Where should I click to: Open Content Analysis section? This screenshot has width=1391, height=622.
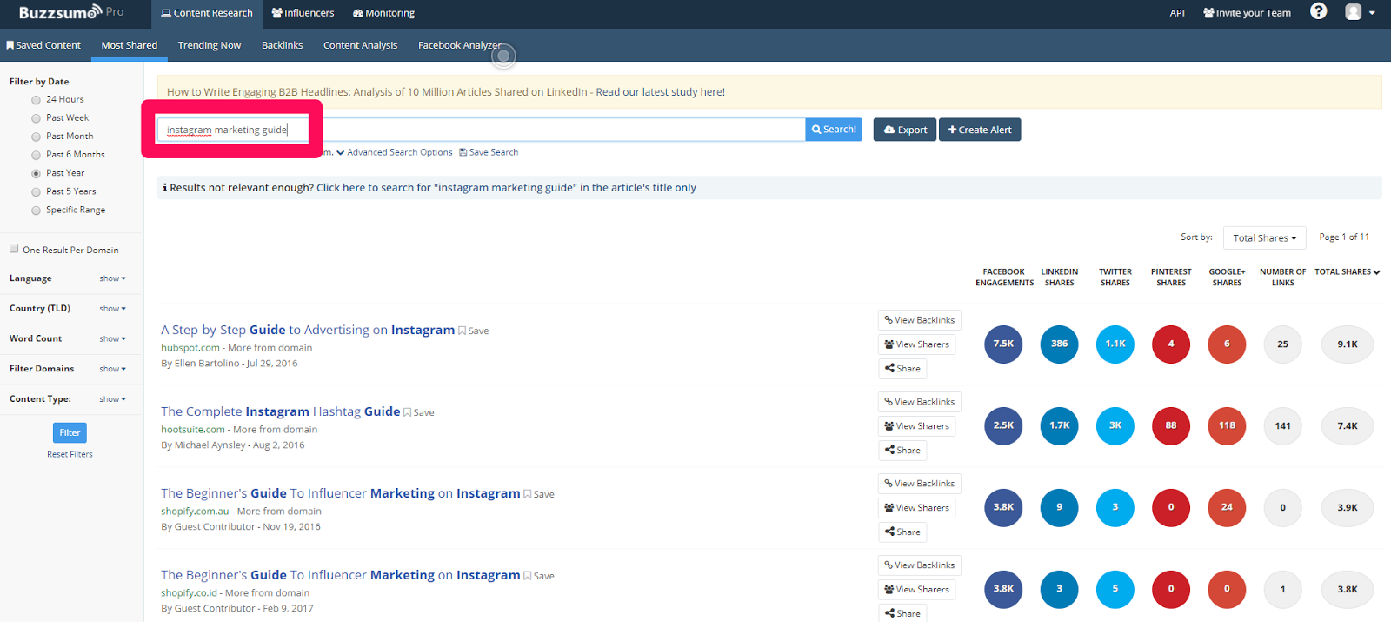pyautogui.click(x=360, y=45)
